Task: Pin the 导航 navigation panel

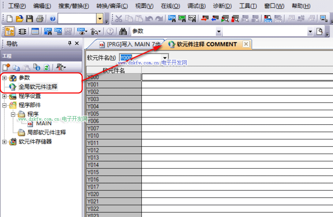Action: pyautogui.click(x=70, y=43)
